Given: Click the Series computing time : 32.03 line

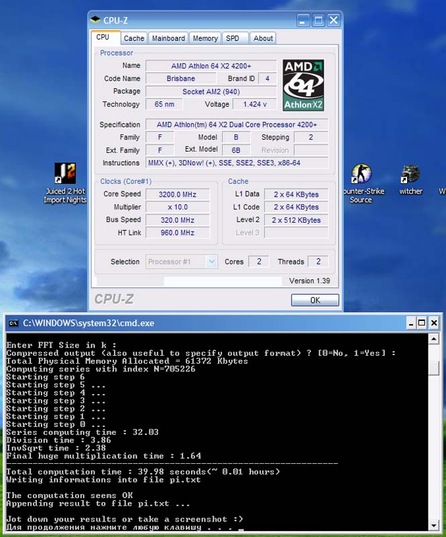Looking at the screenshot, I should (82, 432).
